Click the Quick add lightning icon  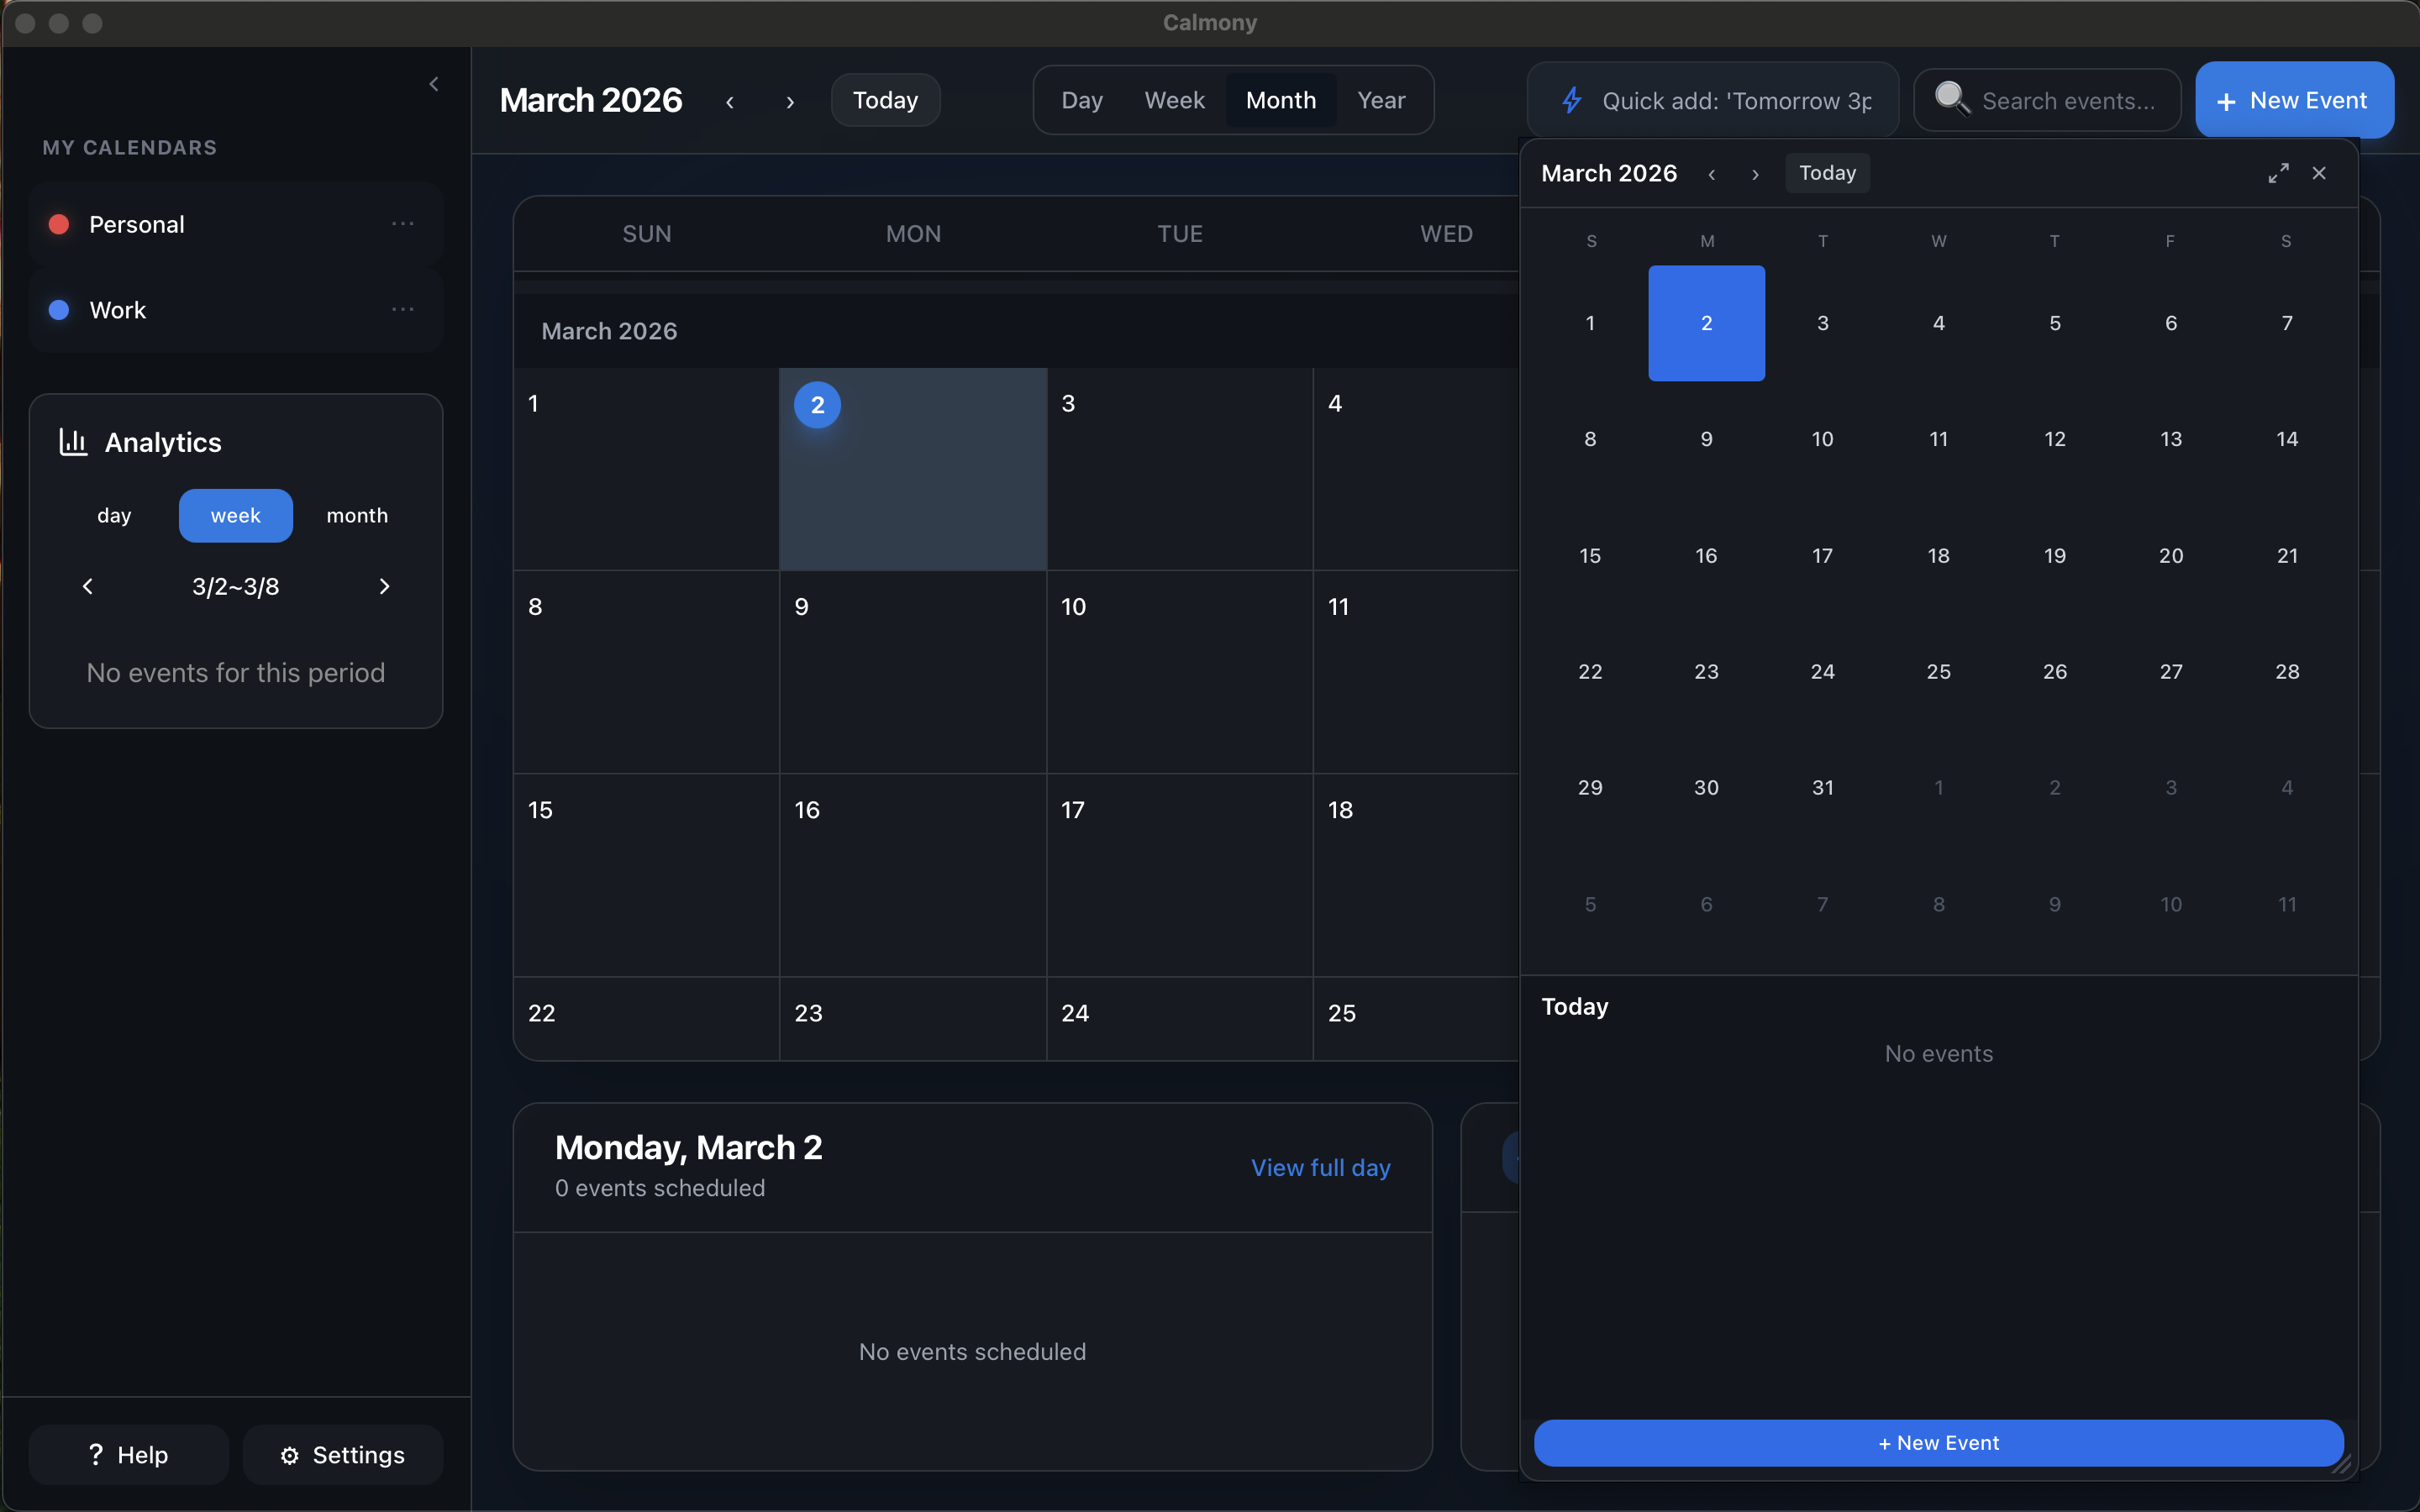point(1571,100)
